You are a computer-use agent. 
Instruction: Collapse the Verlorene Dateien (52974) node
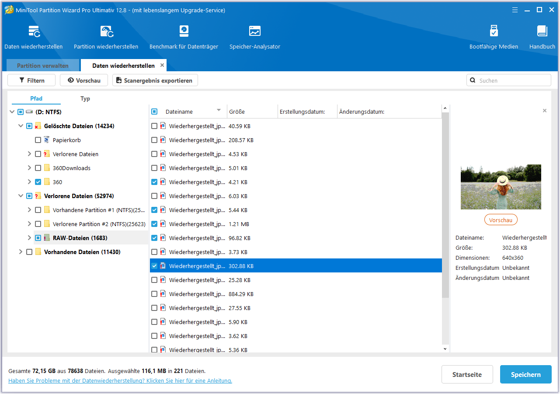pyautogui.click(x=21, y=196)
